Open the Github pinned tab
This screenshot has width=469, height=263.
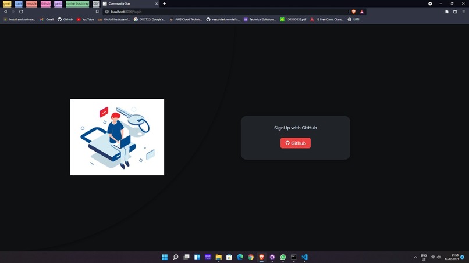[x=45, y=4]
